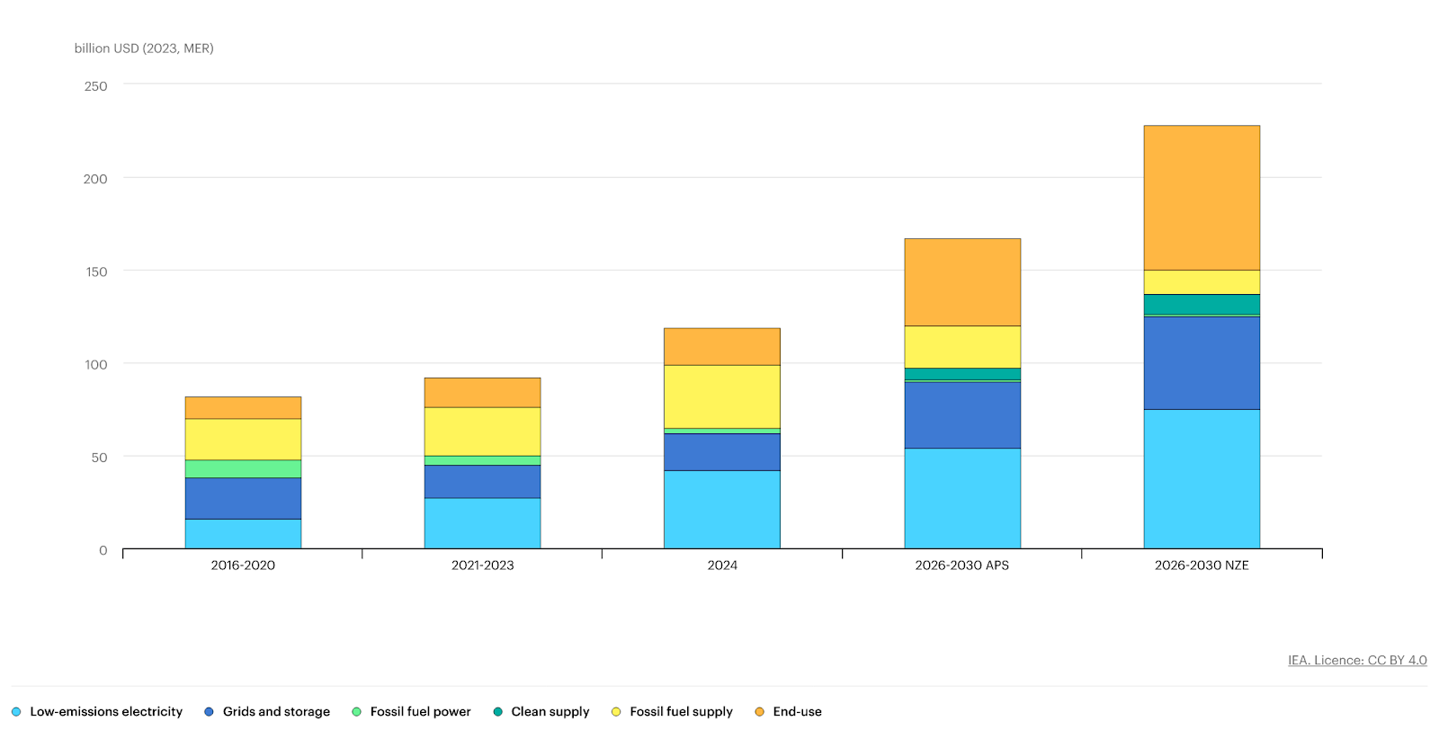Select the End-use segment of the 2021-2023 bar
Screen dimensions: 1439x730
tap(483, 393)
